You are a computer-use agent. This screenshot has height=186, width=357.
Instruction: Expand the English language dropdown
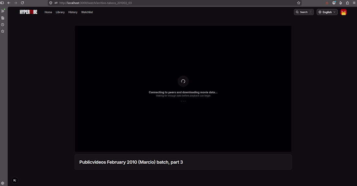(x=327, y=12)
